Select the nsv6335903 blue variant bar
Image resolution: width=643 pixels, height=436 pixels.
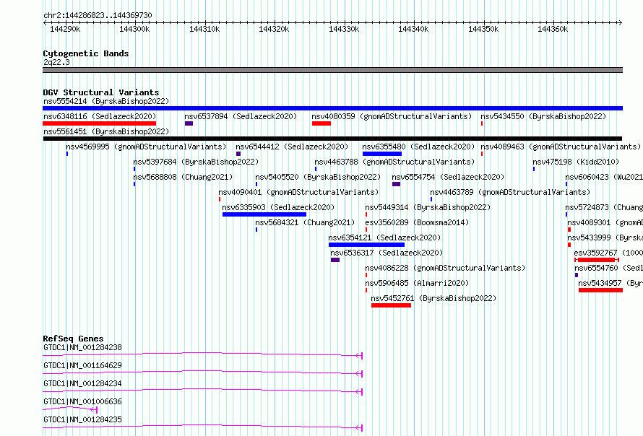pos(264,214)
